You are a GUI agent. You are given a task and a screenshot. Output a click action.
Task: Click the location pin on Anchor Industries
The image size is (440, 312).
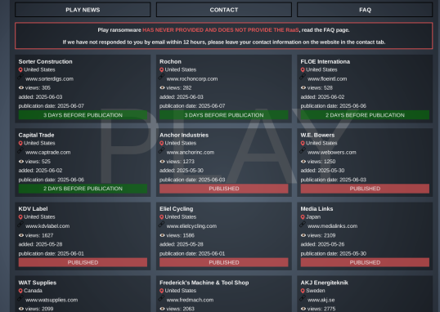point(162,143)
